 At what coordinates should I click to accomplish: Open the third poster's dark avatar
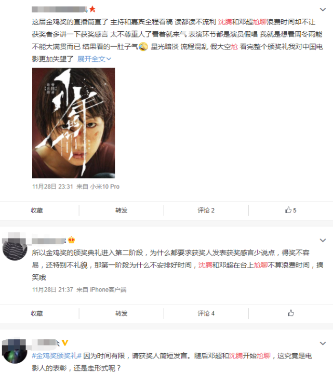point(15,352)
